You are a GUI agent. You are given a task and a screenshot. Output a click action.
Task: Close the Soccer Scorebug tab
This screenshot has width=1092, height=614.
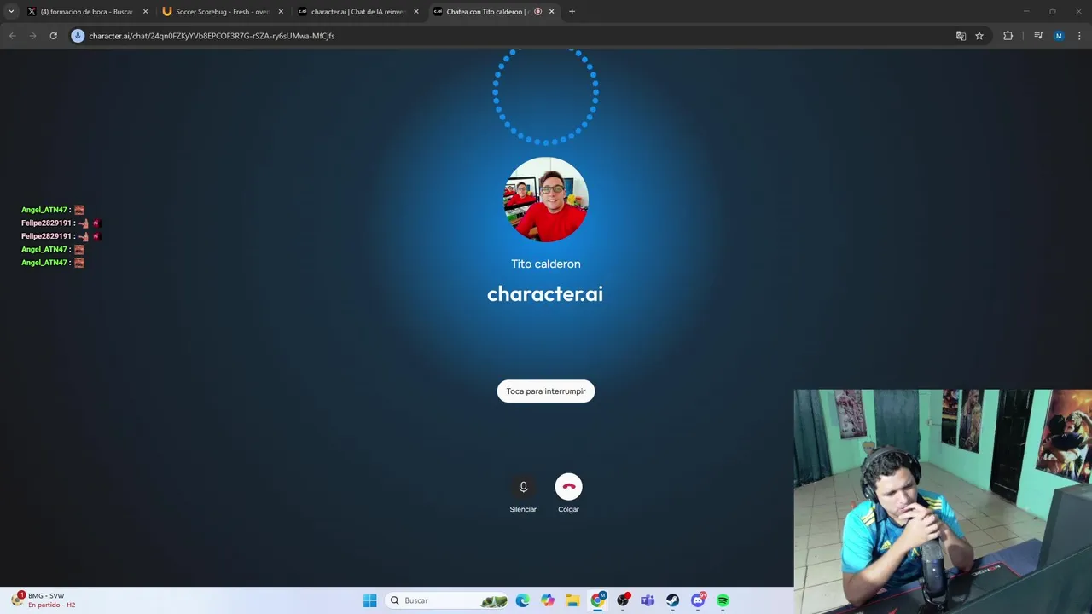pyautogui.click(x=281, y=12)
